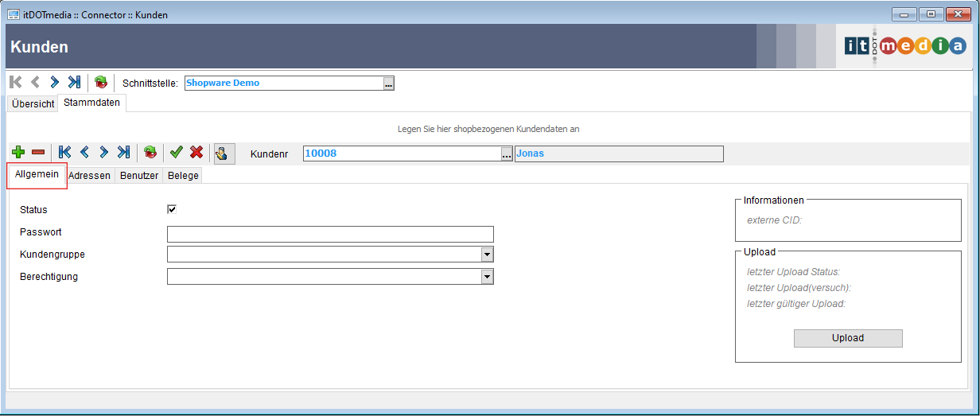The image size is (980, 416).
Task: Open the Berechtigung dropdown list
Action: point(487,277)
